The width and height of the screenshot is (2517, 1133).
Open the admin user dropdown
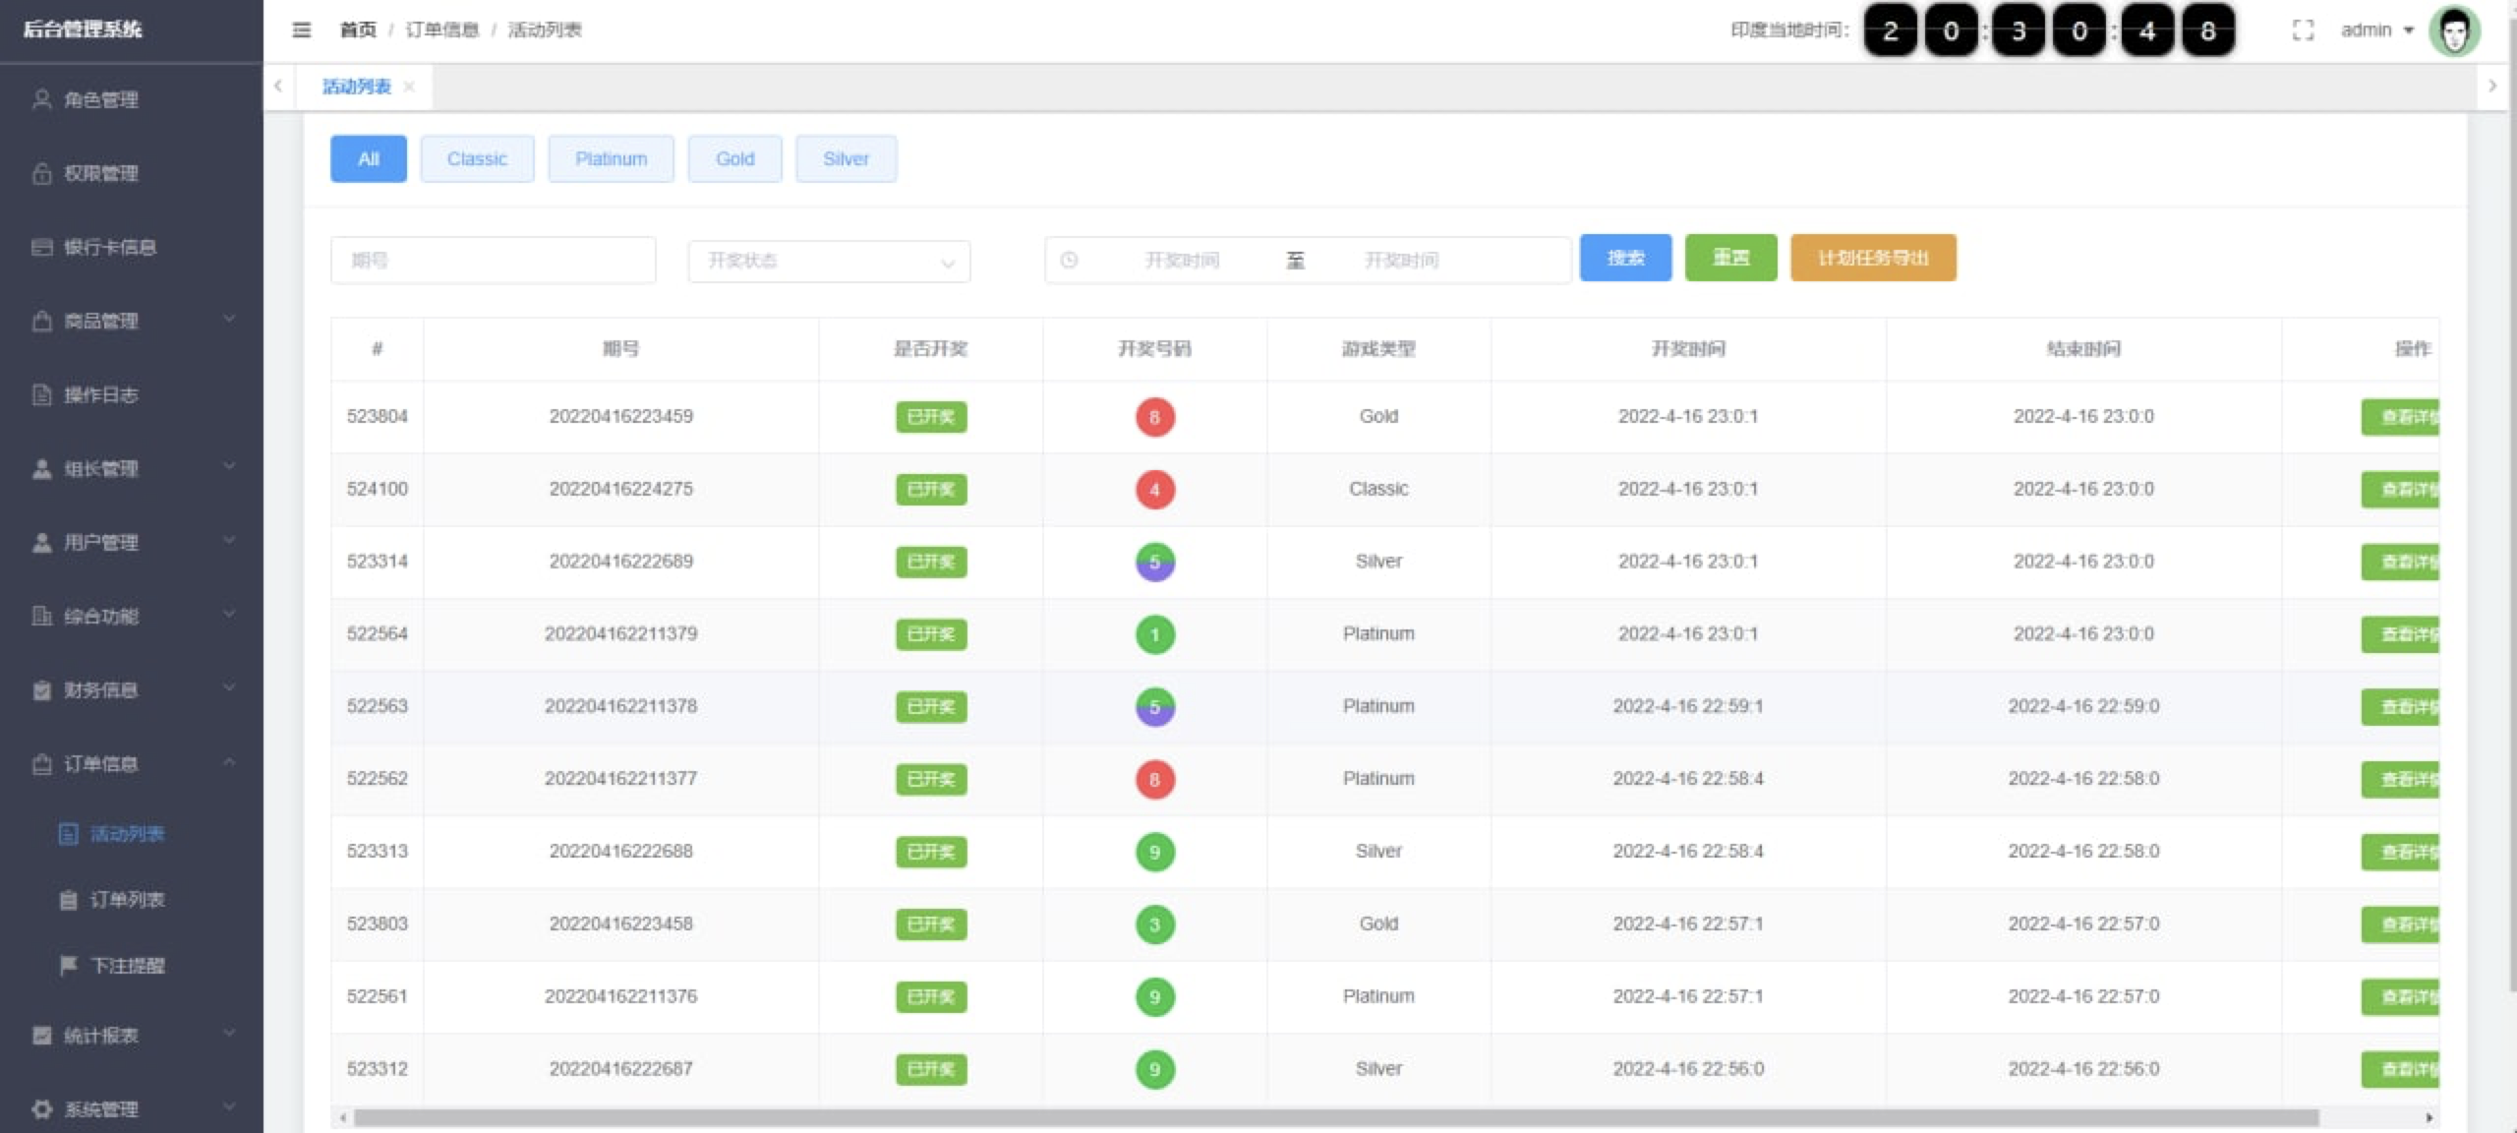click(2376, 30)
